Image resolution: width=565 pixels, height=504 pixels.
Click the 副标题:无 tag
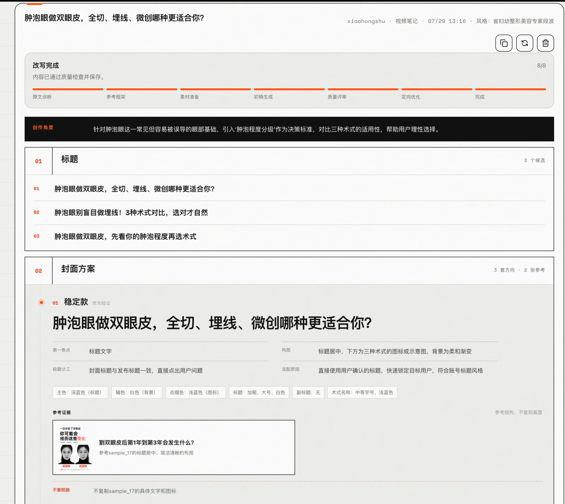[308, 392]
